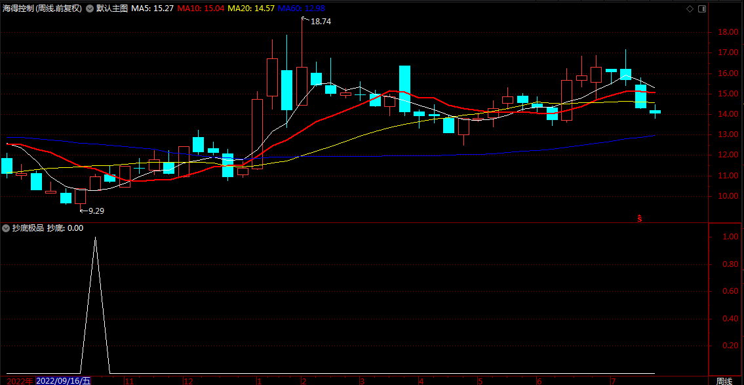Click month 12 on the time axis
Viewport: 744px width, 385px height.
[x=188, y=381]
